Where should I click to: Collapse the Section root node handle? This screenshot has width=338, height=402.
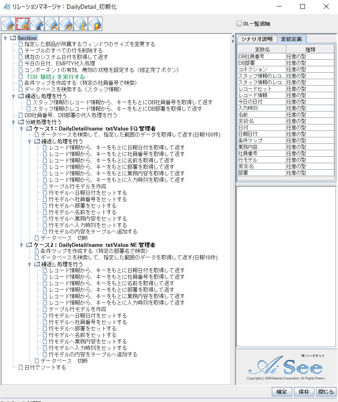click(5, 38)
